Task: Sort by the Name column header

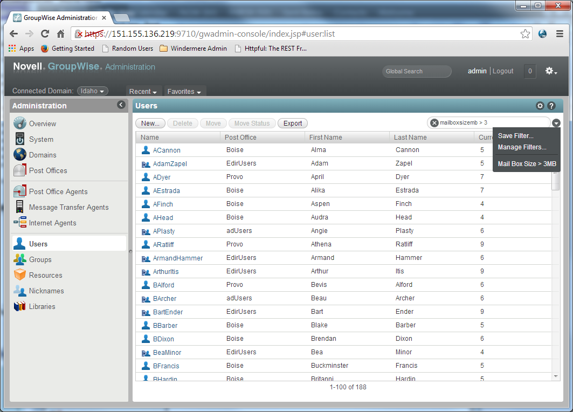Action: coord(177,138)
